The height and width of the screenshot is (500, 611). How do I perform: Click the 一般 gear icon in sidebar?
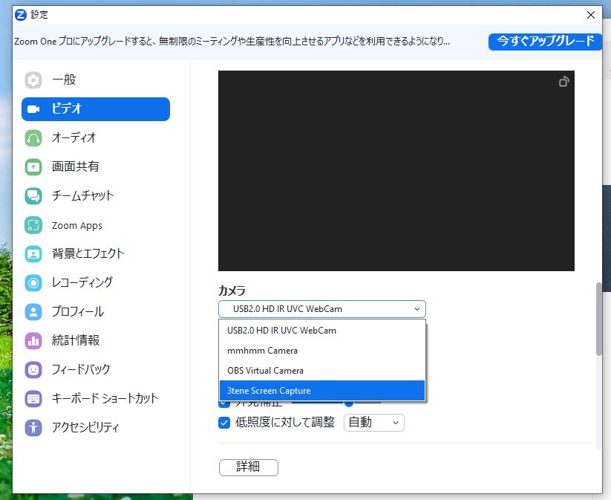click(x=33, y=80)
